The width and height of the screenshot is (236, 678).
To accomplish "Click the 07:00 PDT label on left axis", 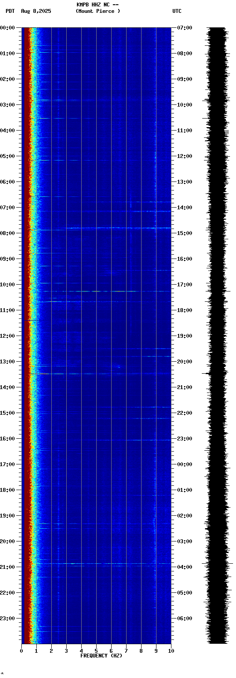I will click(7, 208).
